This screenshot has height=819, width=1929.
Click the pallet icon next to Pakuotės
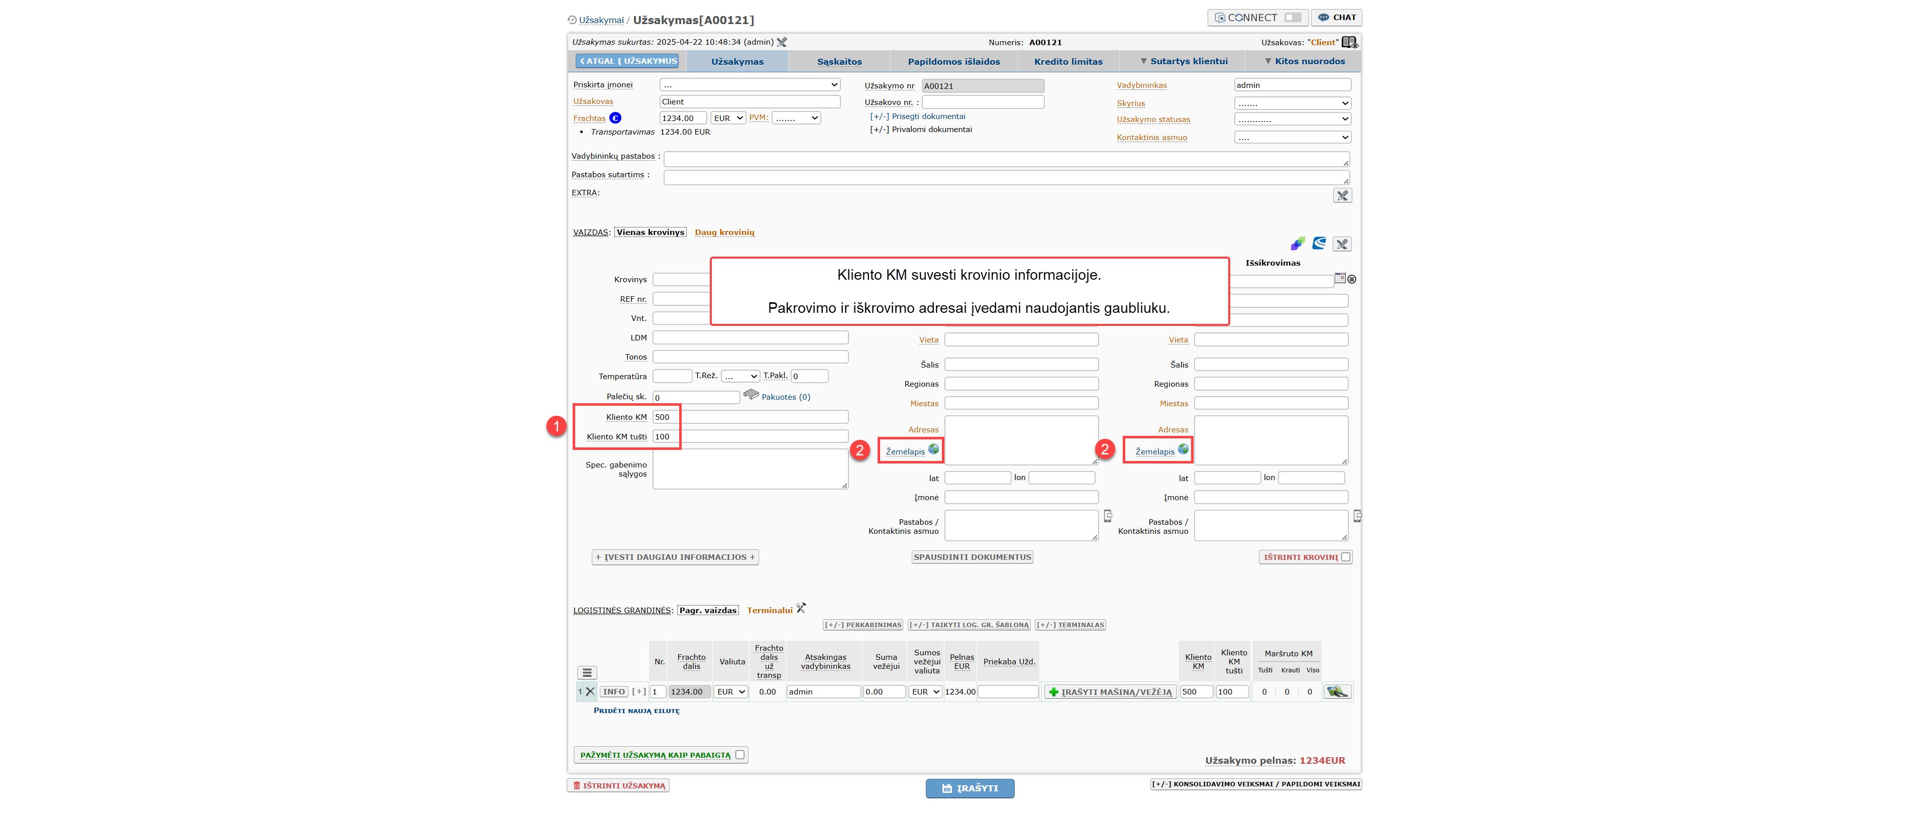751,395
